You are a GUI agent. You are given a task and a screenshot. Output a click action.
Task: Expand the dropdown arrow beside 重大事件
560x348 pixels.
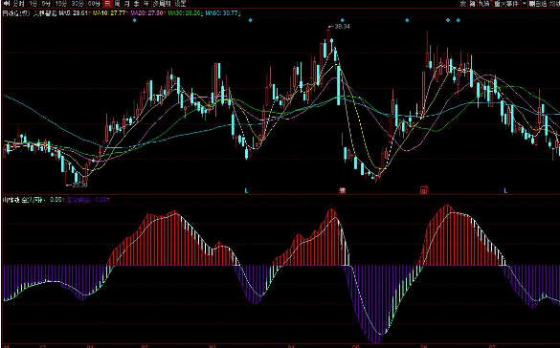[x=525, y=4]
